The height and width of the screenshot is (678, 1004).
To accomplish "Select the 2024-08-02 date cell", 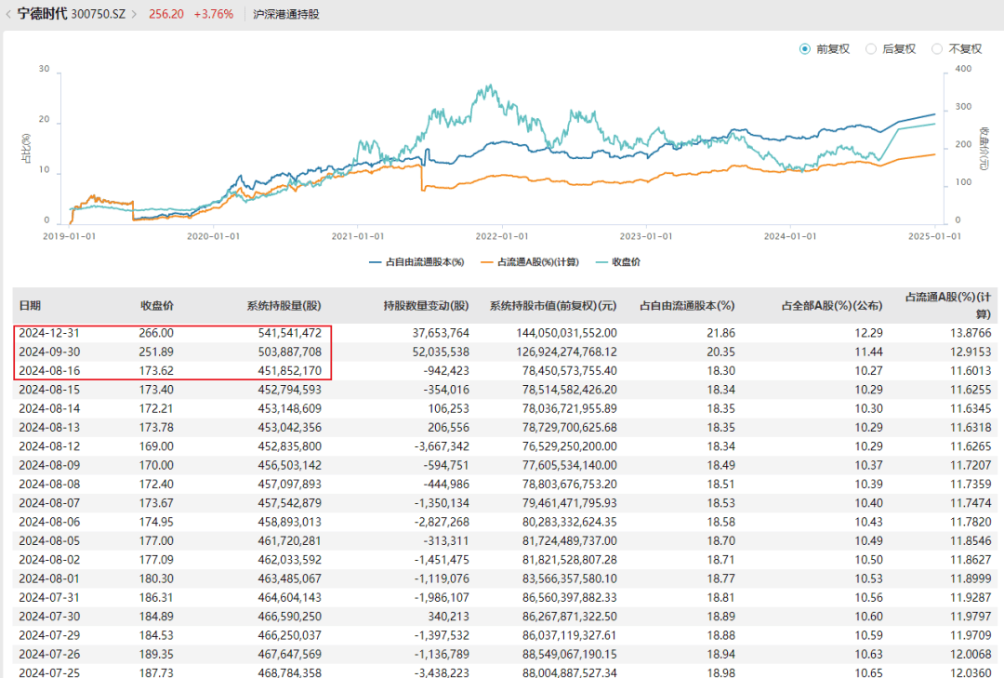I will tap(49, 560).
